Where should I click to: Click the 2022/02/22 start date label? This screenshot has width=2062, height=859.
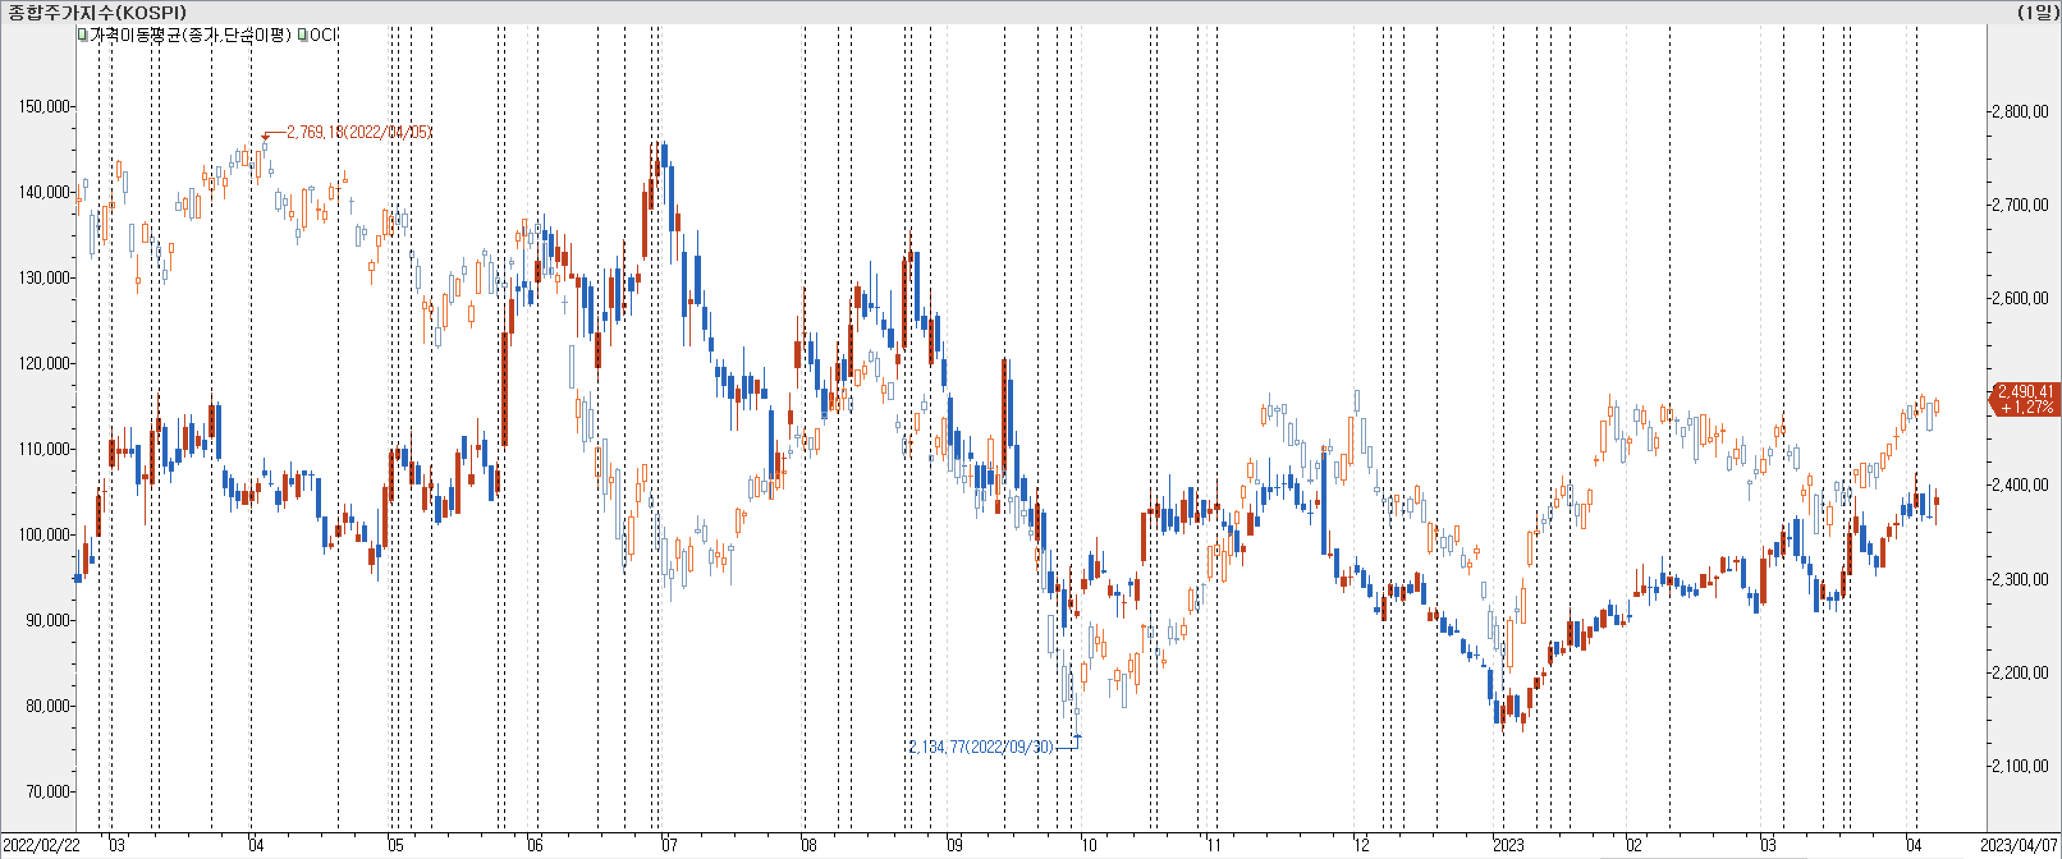[x=41, y=846]
